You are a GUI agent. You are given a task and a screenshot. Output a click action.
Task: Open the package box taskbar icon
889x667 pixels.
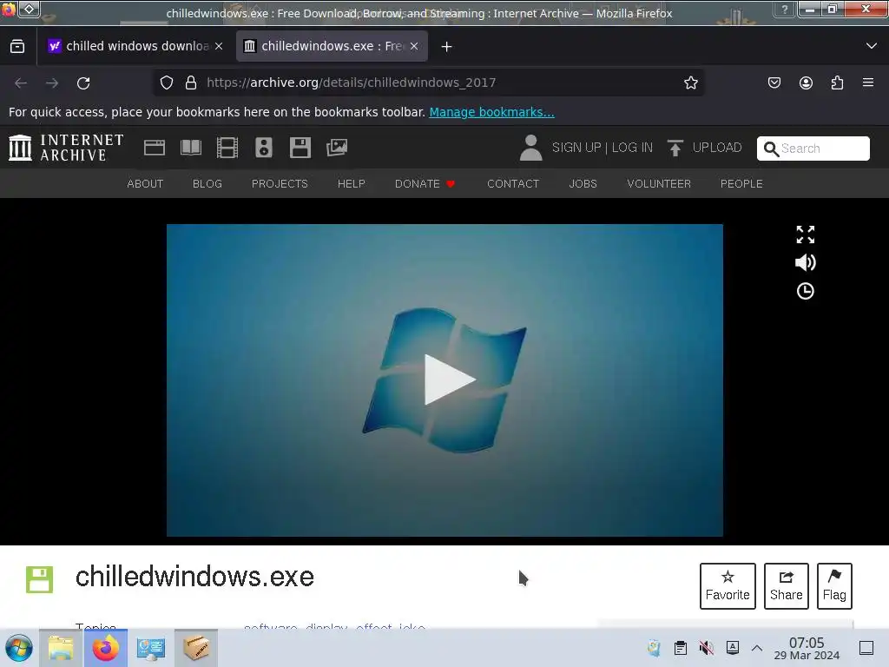(196, 648)
